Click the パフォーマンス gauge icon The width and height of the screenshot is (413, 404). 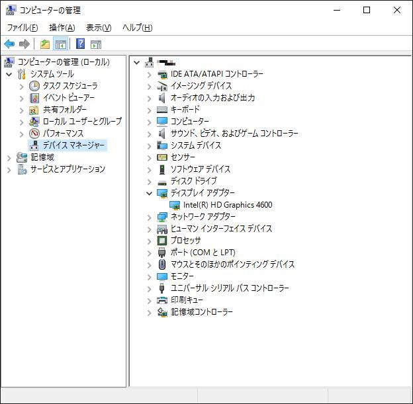tap(34, 134)
